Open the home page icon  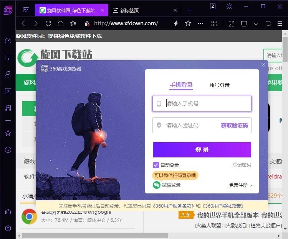tap(61, 23)
